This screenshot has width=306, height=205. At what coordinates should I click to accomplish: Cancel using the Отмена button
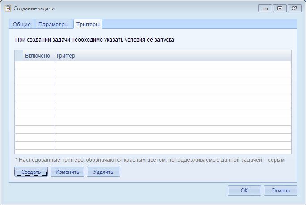click(280, 191)
